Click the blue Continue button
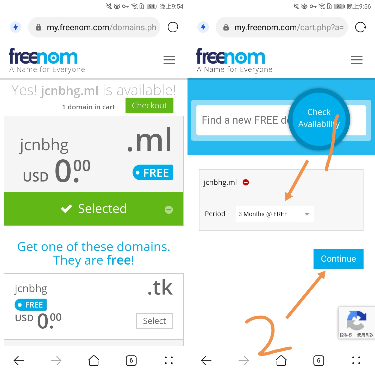The width and height of the screenshot is (375, 375). (339, 259)
